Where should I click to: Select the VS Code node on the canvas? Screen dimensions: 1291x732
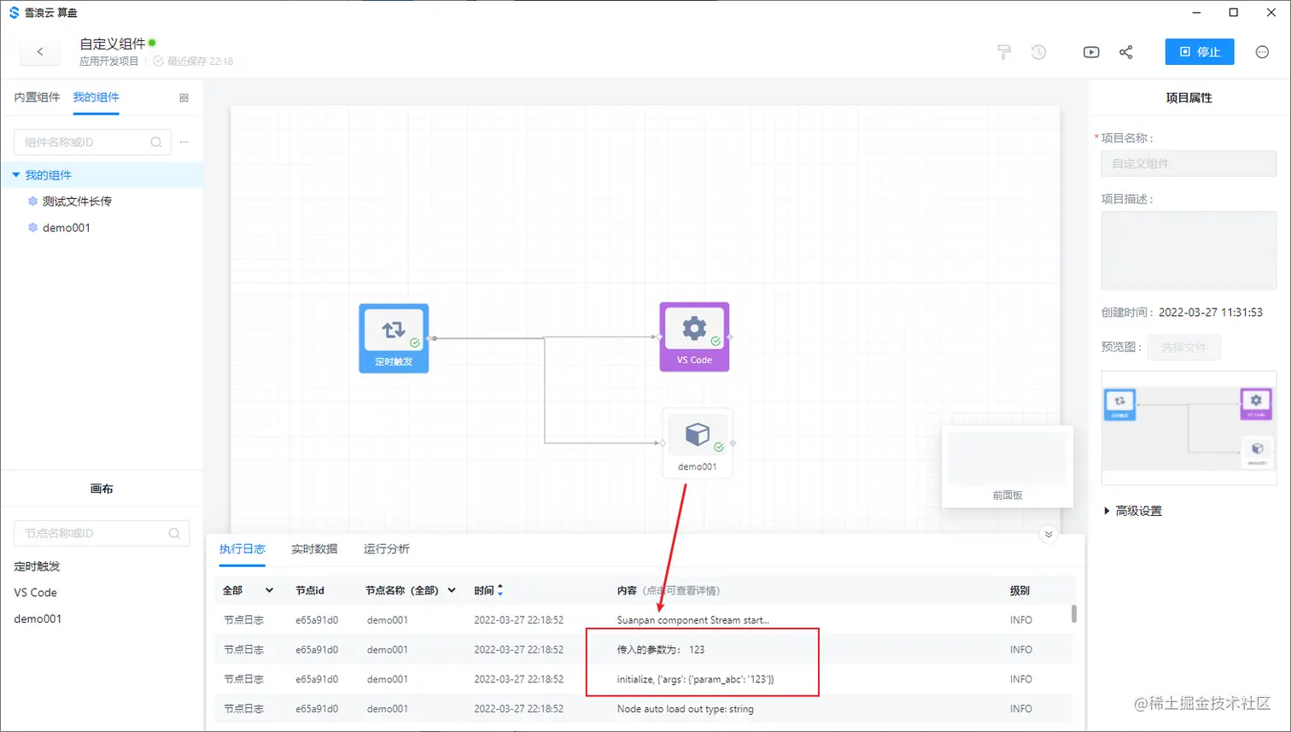click(694, 337)
